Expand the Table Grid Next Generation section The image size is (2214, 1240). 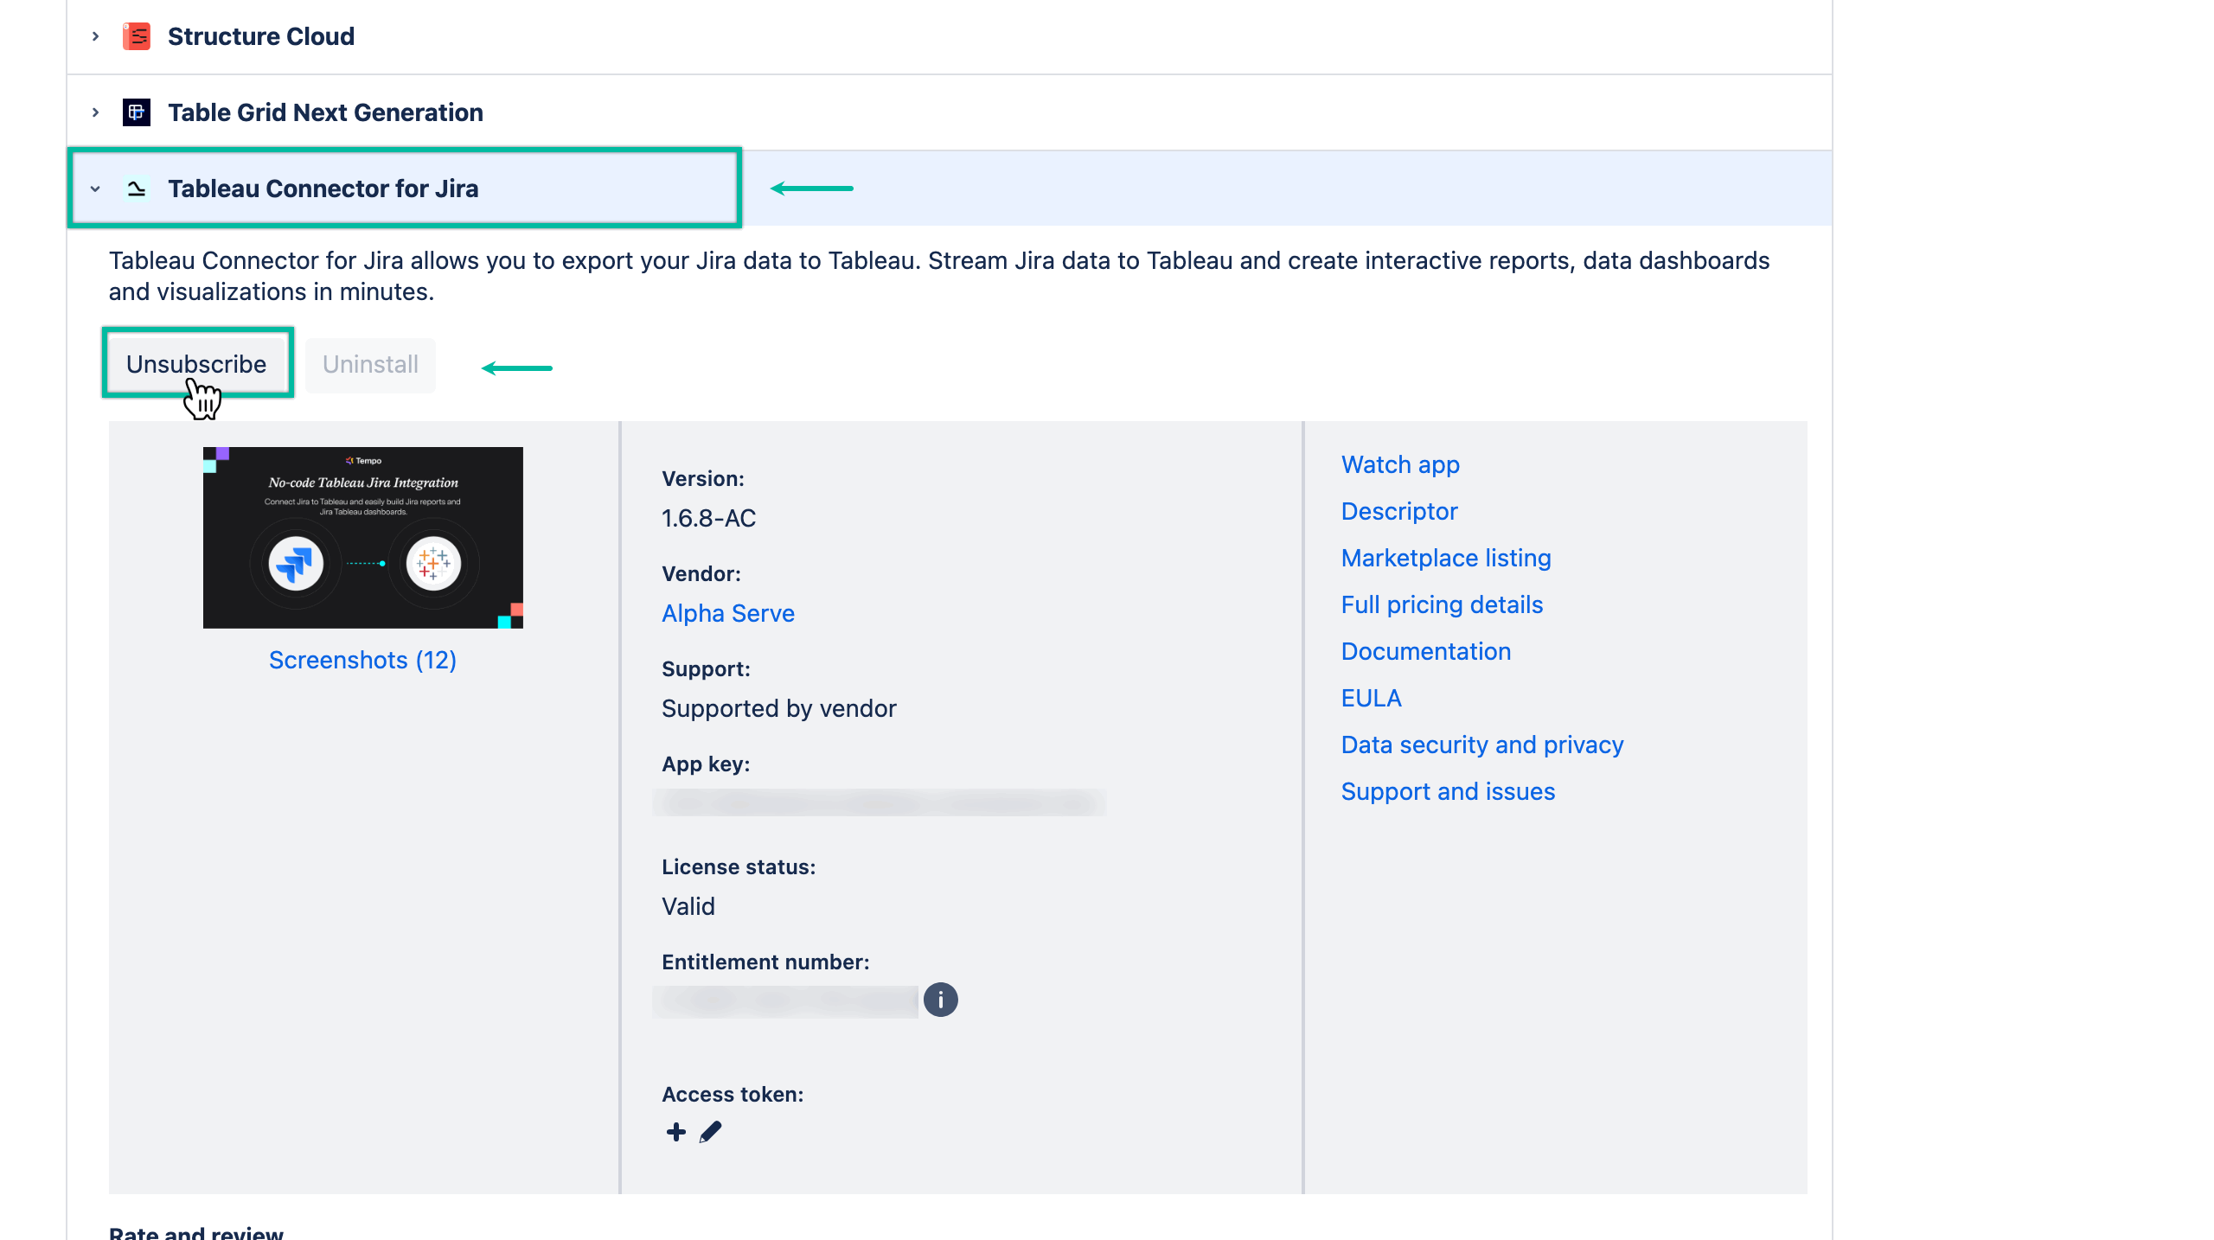[x=95, y=112]
